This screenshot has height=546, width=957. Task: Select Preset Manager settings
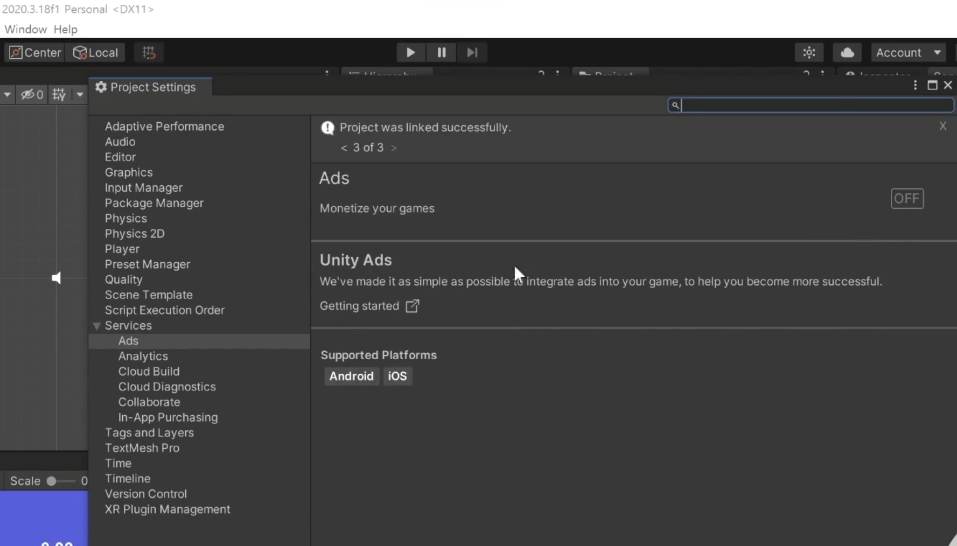[x=148, y=264]
